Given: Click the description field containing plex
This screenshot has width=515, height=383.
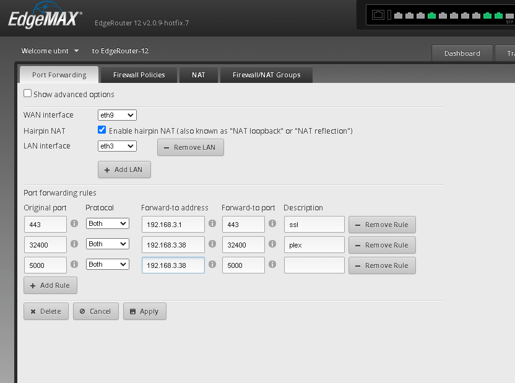Looking at the screenshot, I should pos(314,245).
